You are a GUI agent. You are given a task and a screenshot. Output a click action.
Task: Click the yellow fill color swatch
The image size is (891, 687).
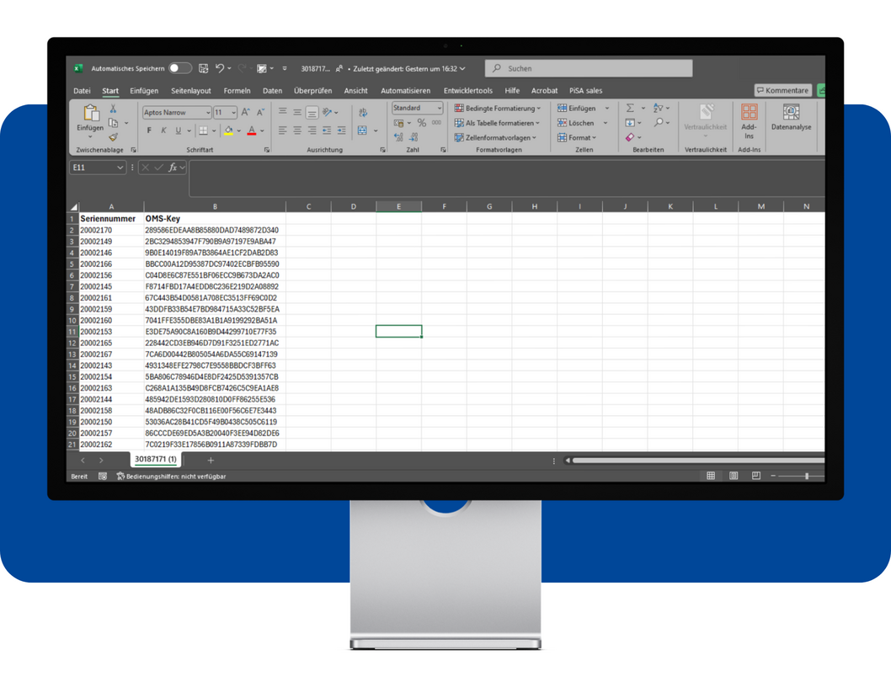click(x=228, y=130)
